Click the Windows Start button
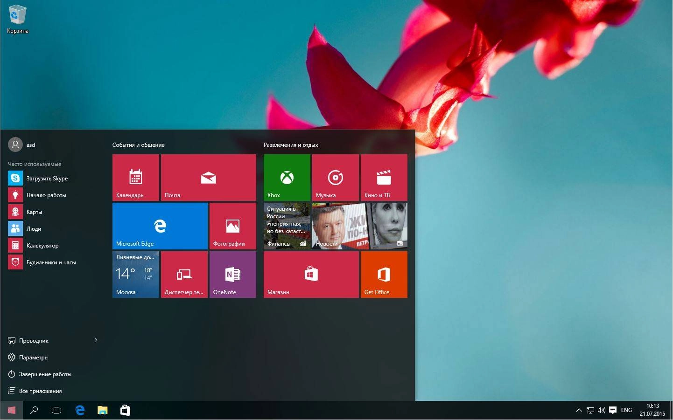This screenshot has width=673, height=420. [x=11, y=410]
